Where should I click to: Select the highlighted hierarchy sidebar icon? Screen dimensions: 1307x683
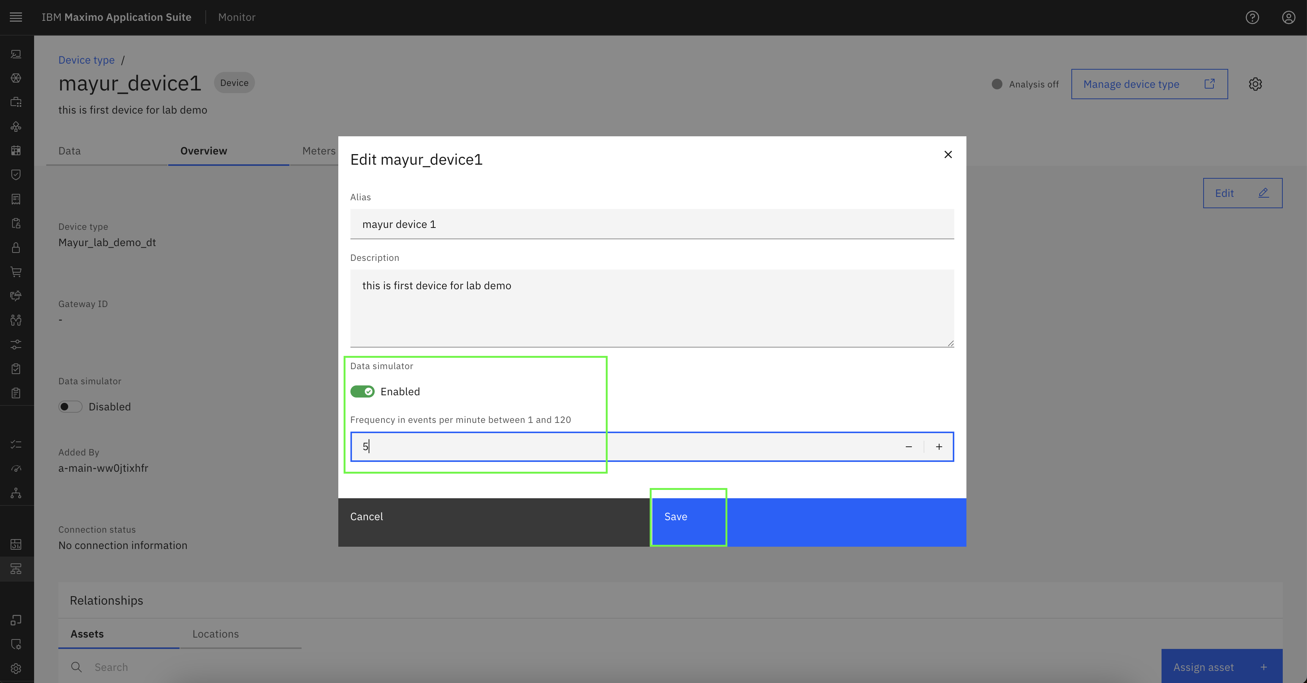point(16,569)
